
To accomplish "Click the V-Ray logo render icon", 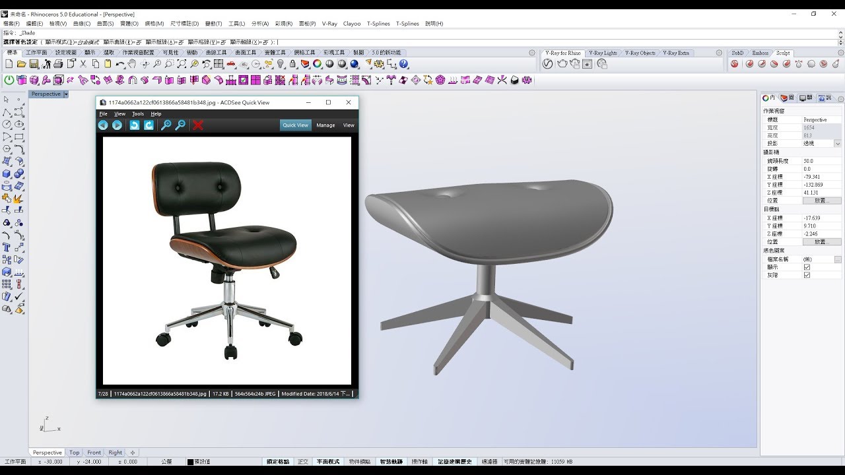I will coord(547,64).
